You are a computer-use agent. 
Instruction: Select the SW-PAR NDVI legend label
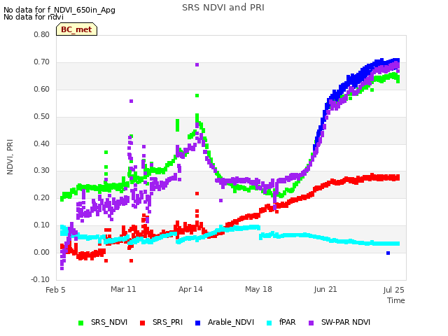click(346, 322)
